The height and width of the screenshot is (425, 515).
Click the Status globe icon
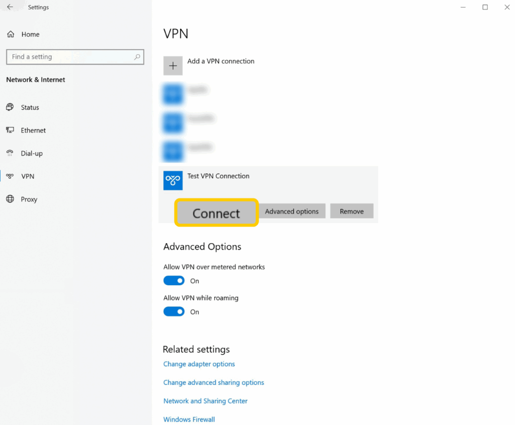click(x=10, y=108)
